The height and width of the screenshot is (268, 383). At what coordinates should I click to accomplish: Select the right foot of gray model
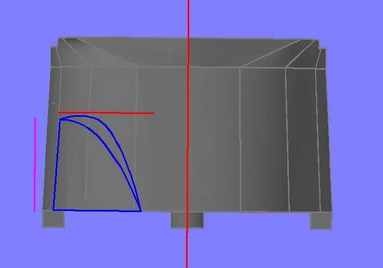(x=321, y=220)
